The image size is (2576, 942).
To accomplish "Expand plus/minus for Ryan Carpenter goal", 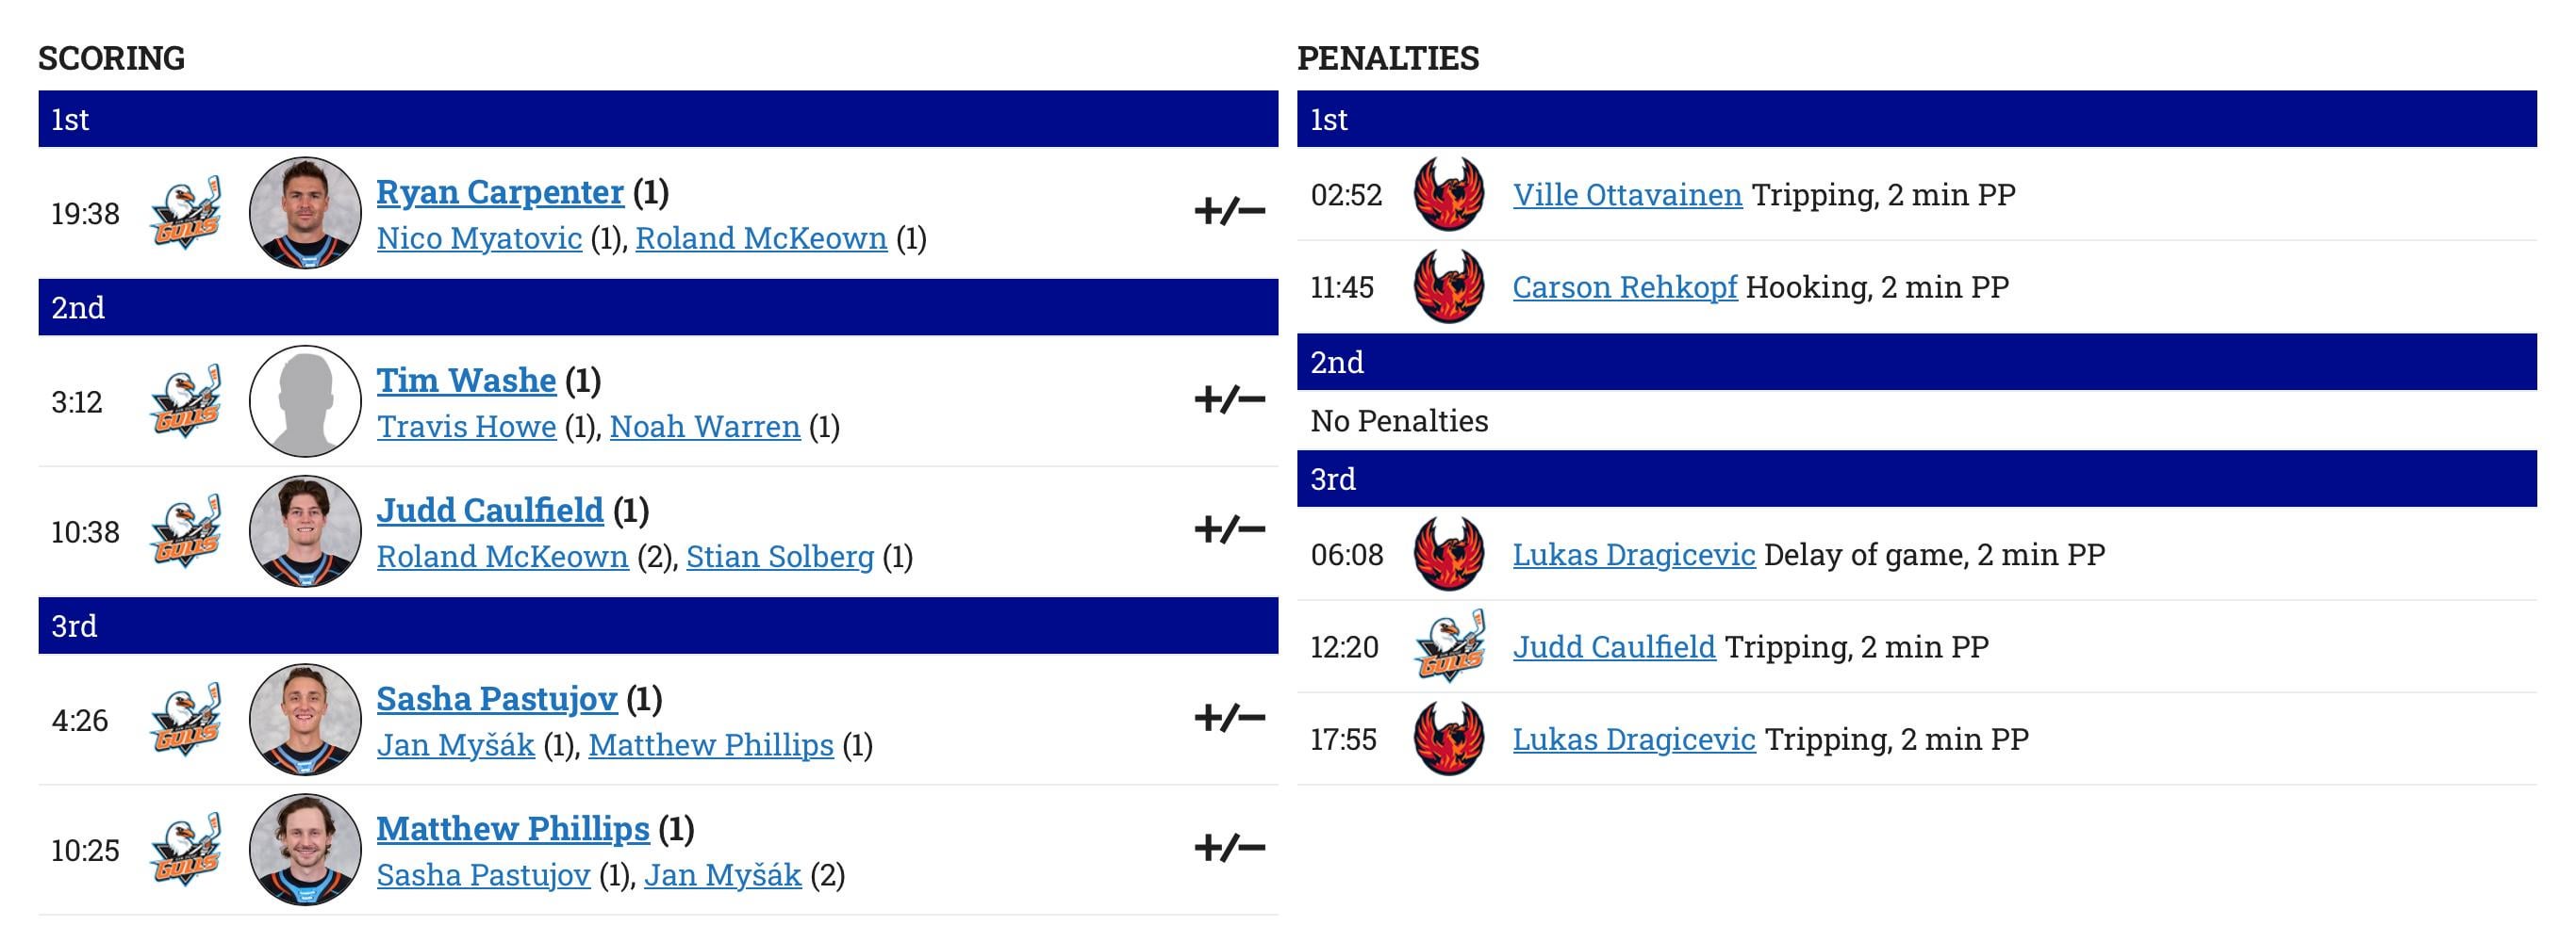I will pyautogui.click(x=1229, y=212).
